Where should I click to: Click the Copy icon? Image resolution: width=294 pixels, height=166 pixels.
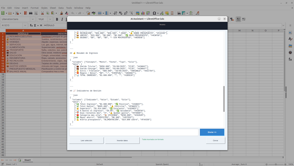(48, 13)
